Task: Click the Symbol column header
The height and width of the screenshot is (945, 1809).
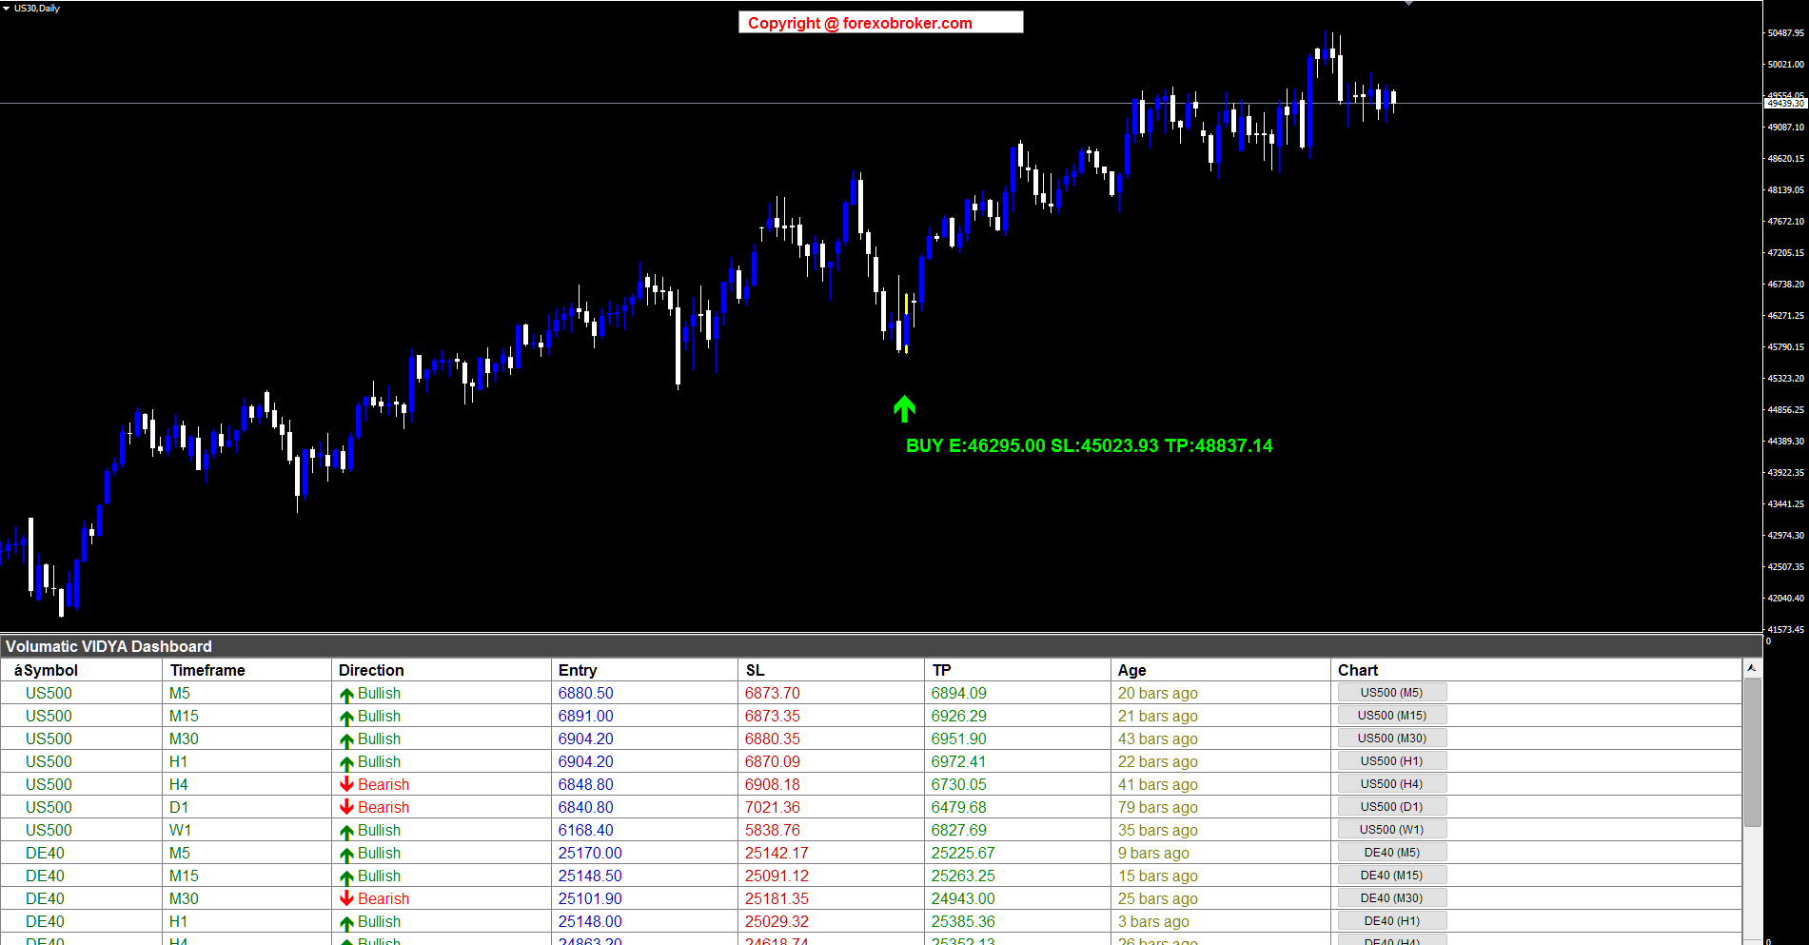Action: (x=82, y=670)
